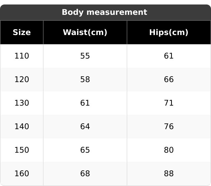Click the size 120 cell
Screen dimensions: 211x186
click(x=22, y=80)
